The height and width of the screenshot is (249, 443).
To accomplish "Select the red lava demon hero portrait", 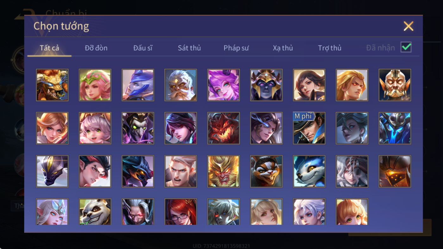I will pos(223,128).
